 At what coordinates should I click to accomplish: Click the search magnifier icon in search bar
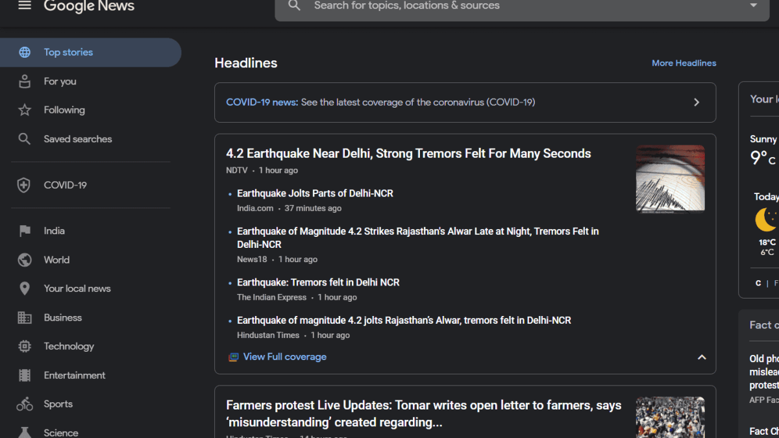(295, 6)
